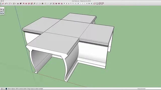Screen dimensions: 161x90
Task: Select the Follow Me tool
Action: point(21,3)
